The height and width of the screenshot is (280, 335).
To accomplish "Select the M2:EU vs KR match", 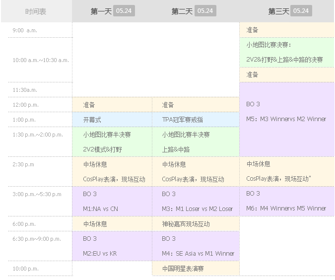I will coord(100,253).
